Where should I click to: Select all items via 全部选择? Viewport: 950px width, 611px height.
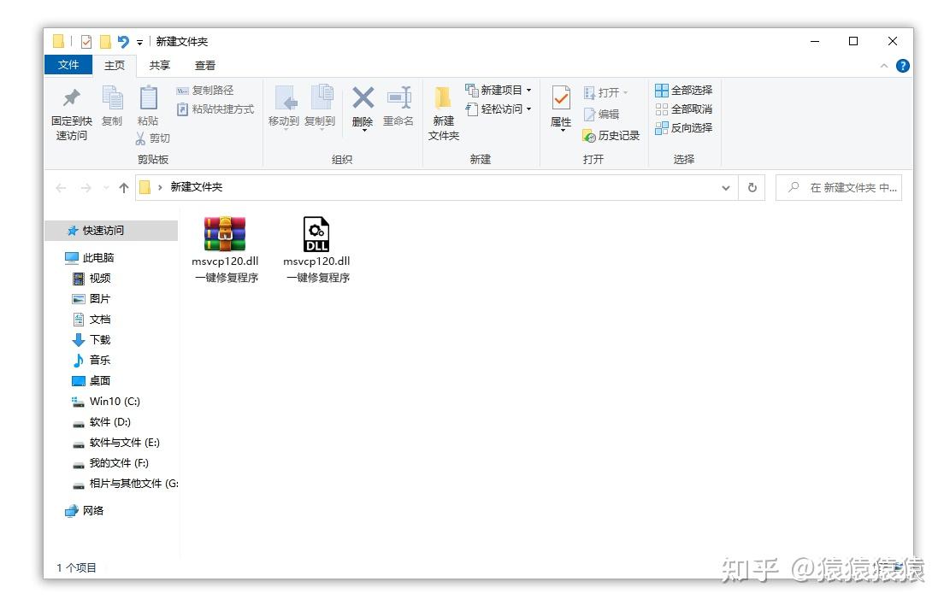[682, 91]
